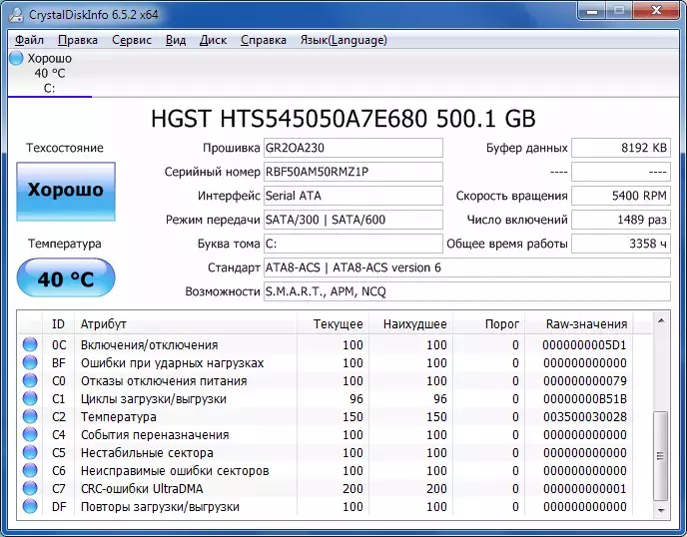The image size is (687, 537).
Task: Click the big Хорошо health status button
Action: pos(66,192)
